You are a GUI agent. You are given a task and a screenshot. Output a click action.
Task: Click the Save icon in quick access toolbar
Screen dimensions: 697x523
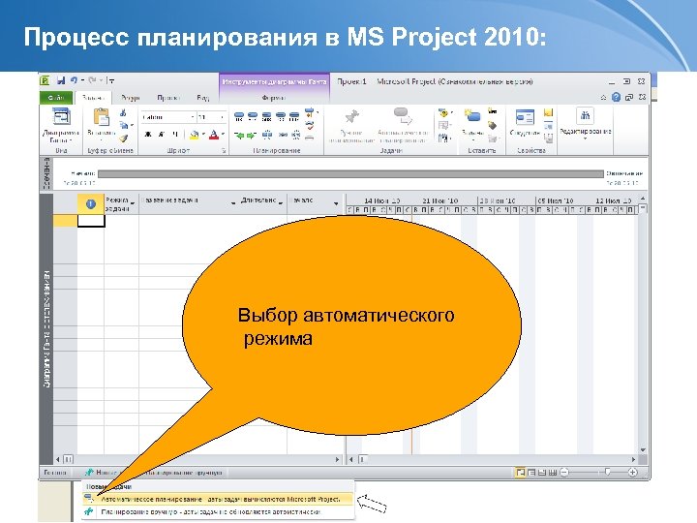click(61, 80)
